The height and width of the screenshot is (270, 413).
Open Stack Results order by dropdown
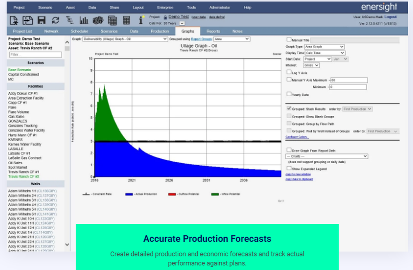click(357, 109)
